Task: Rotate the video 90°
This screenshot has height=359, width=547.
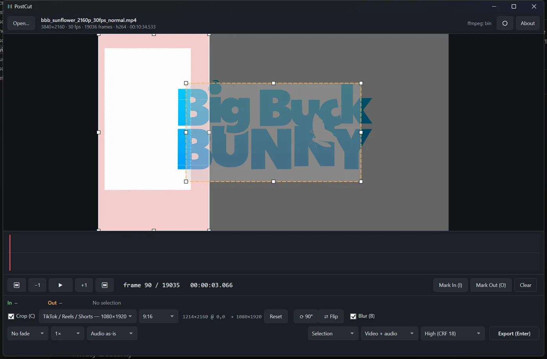Action: tap(306, 316)
